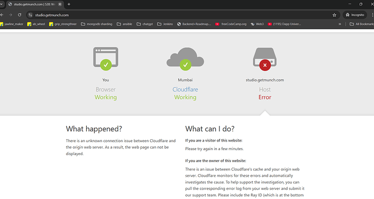Click the address bar URL field
This screenshot has width=374, height=199.
pos(183,15)
